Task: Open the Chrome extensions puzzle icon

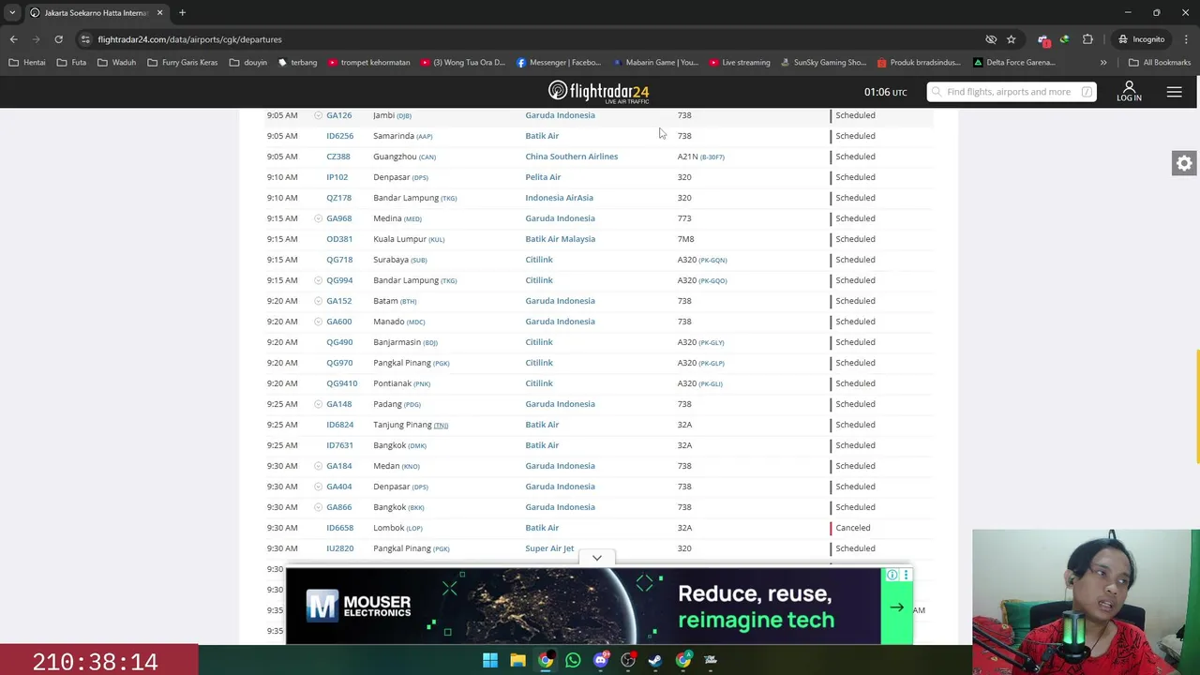Action: (1087, 39)
